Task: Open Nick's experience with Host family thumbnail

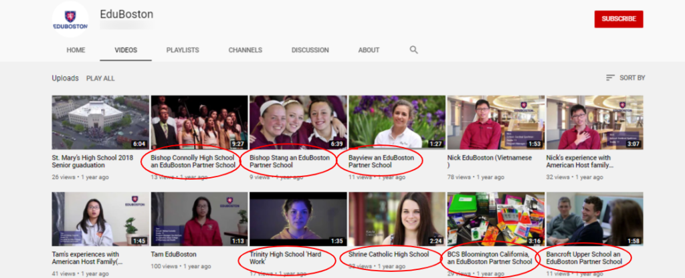Action: [x=595, y=123]
